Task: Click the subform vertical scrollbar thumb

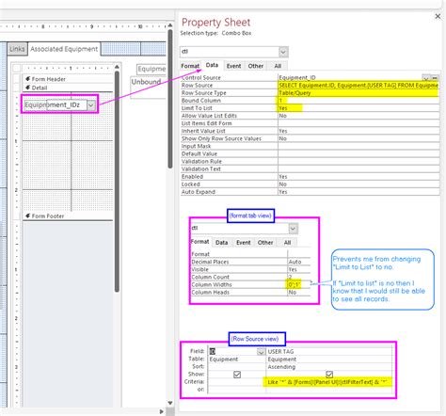Action: tap(117, 182)
